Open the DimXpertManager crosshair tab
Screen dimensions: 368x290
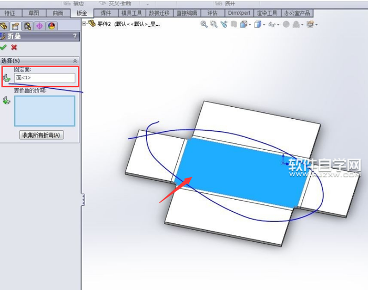point(39,26)
